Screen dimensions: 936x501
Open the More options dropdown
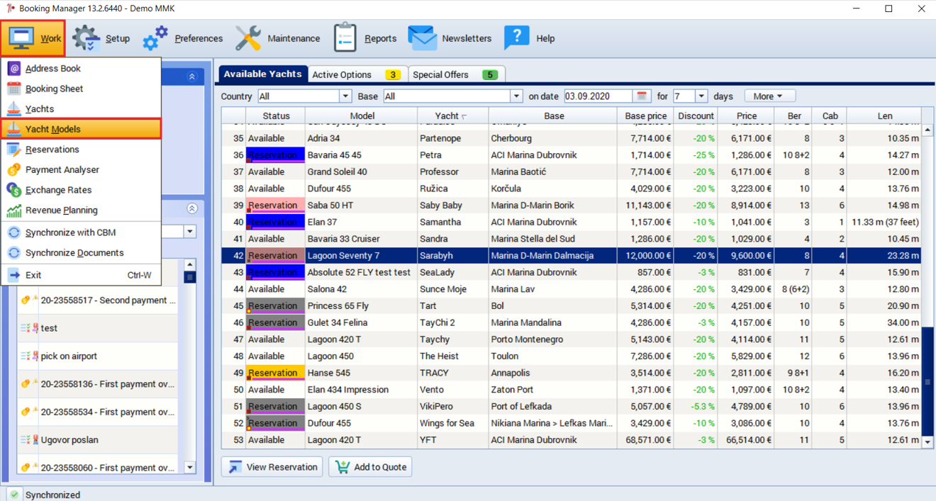click(770, 96)
